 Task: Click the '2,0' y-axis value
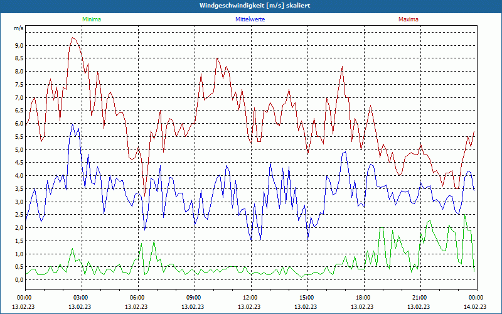click(19, 228)
